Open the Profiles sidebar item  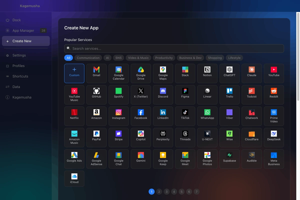click(26, 66)
